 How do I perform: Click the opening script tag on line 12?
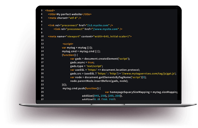point(68,44)
